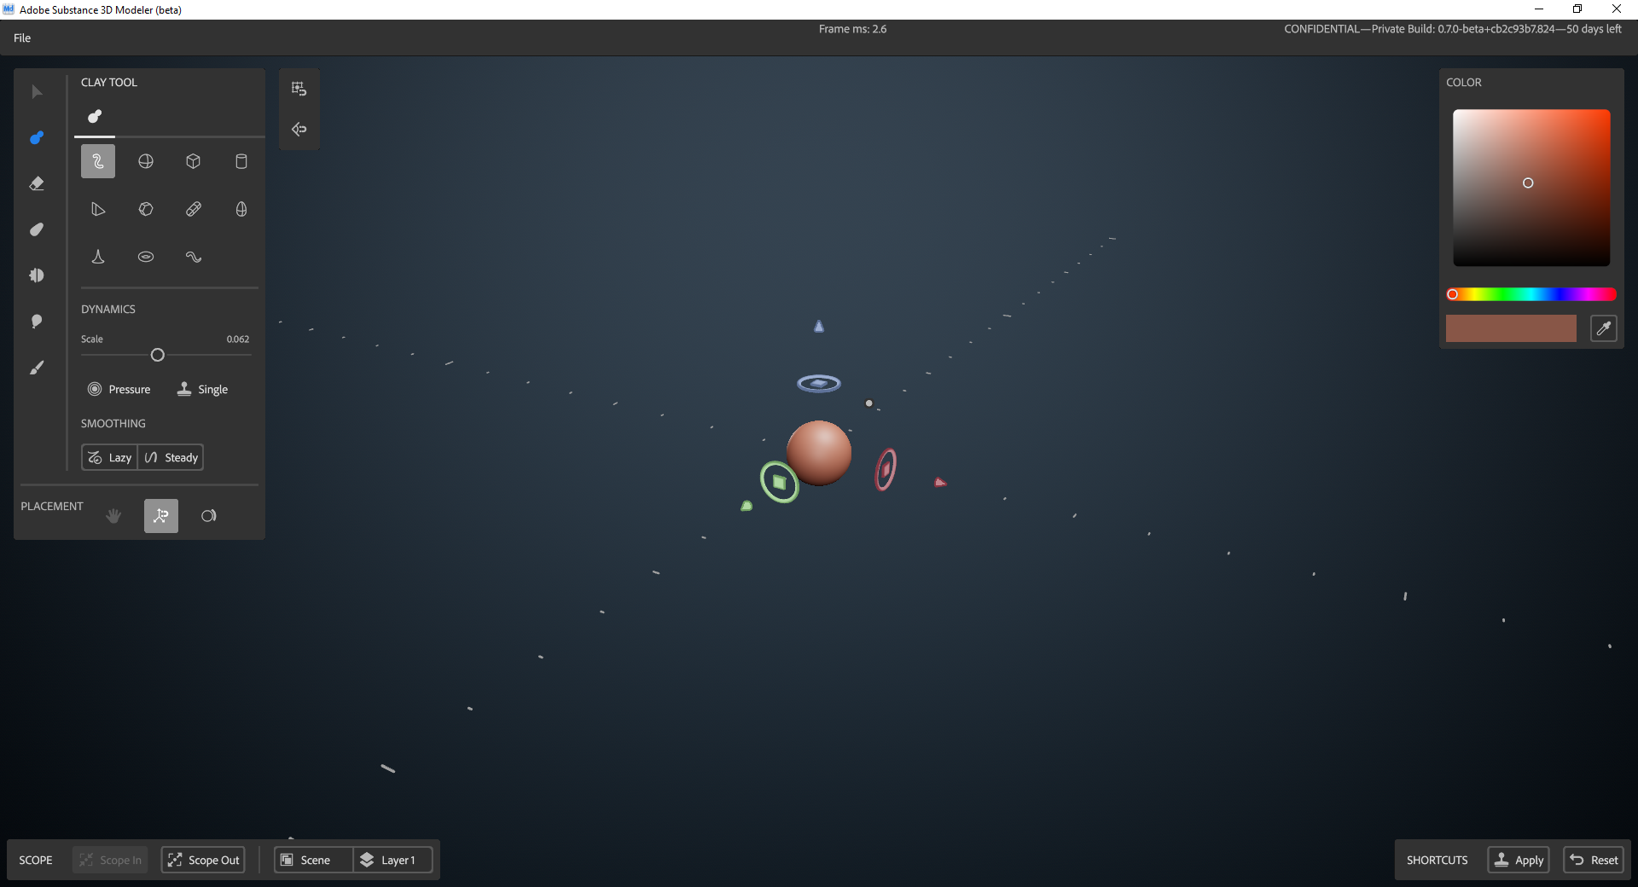Select the hand placement mode
Image resolution: width=1638 pixels, height=887 pixels.
113,516
